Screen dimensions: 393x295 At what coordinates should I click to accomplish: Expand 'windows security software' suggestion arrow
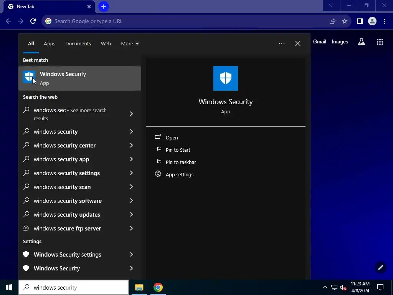(132, 201)
